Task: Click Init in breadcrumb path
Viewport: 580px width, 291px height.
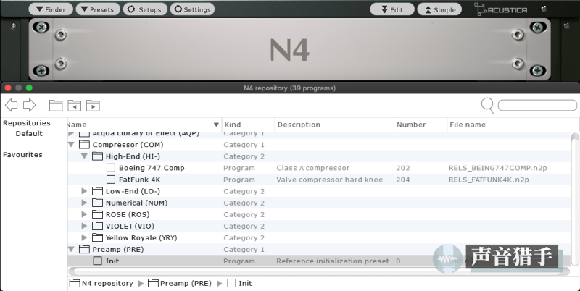Action: point(240,283)
